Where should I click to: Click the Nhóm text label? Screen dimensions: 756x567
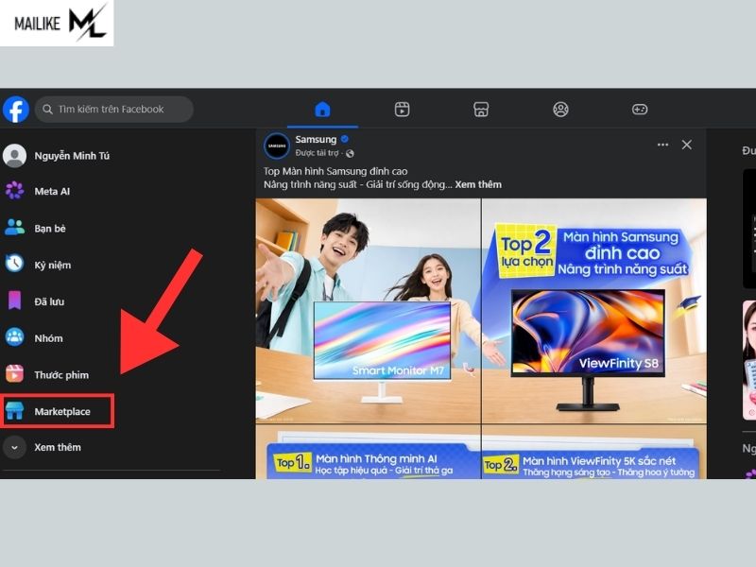tap(48, 338)
